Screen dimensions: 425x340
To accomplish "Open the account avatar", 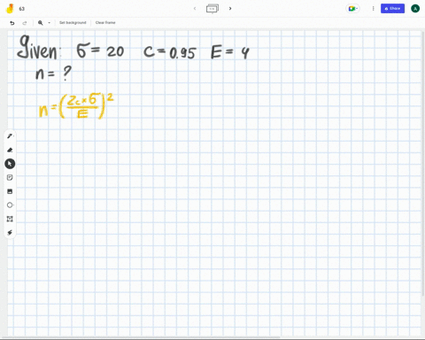I will click(x=415, y=9).
